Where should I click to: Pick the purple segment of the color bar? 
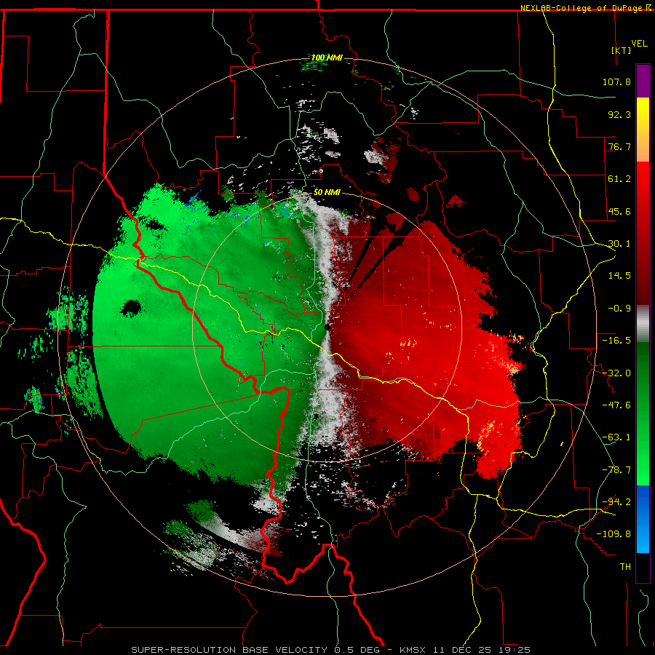point(643,81)
